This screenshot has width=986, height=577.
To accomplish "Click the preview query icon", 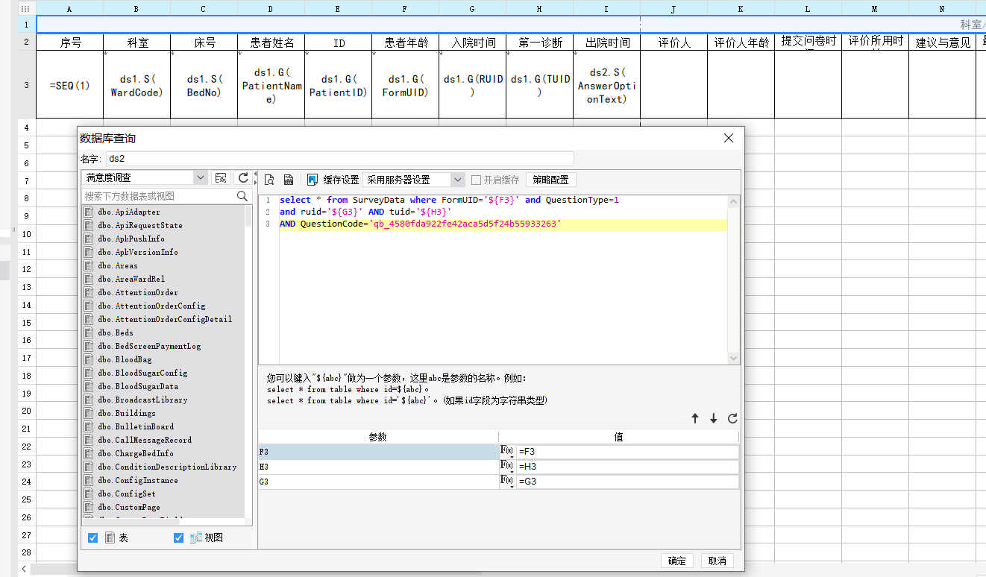I will [269, 180].
